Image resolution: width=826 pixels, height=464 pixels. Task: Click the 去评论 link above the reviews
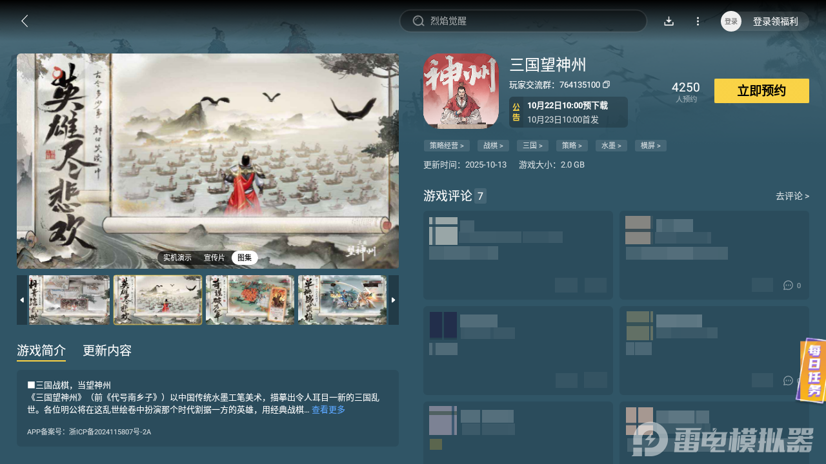(x=792, y=196)
